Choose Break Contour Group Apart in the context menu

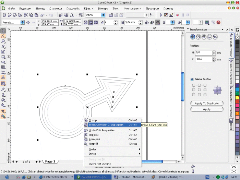click(x=112, y=125)
